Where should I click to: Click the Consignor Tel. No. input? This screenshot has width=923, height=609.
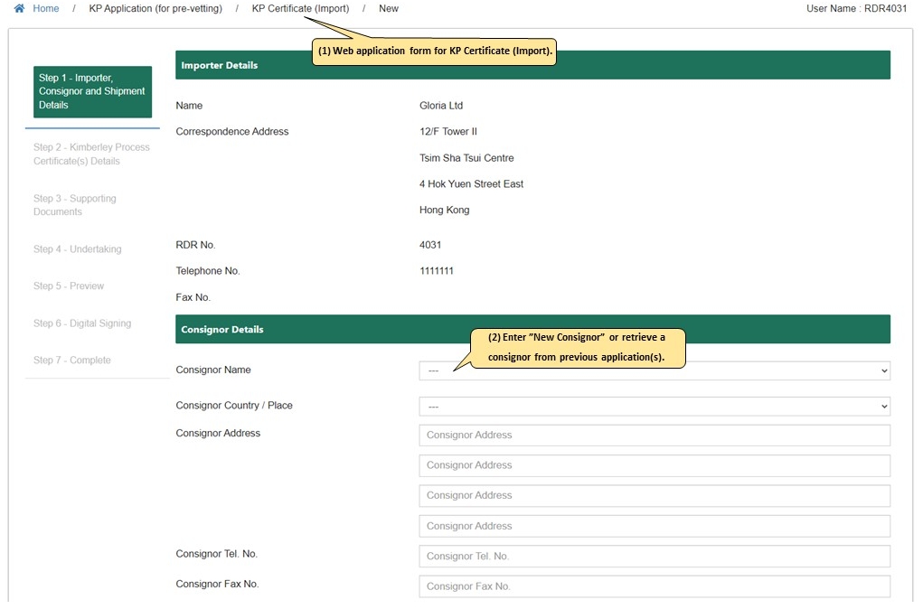coord(655,556)
